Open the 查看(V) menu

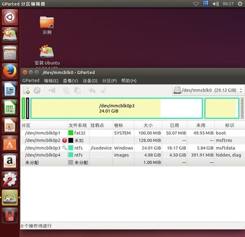[70, 81]
